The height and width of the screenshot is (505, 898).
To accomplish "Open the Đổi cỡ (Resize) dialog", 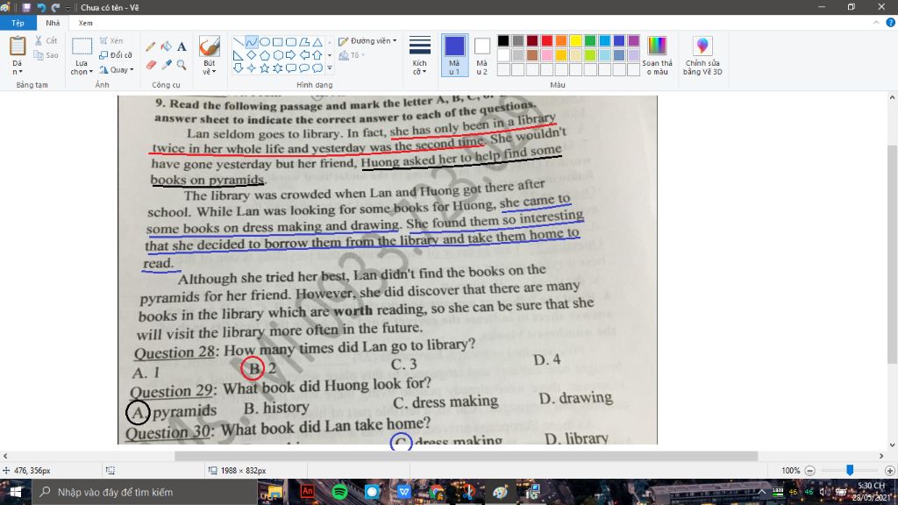I will [x=116, y=55].
